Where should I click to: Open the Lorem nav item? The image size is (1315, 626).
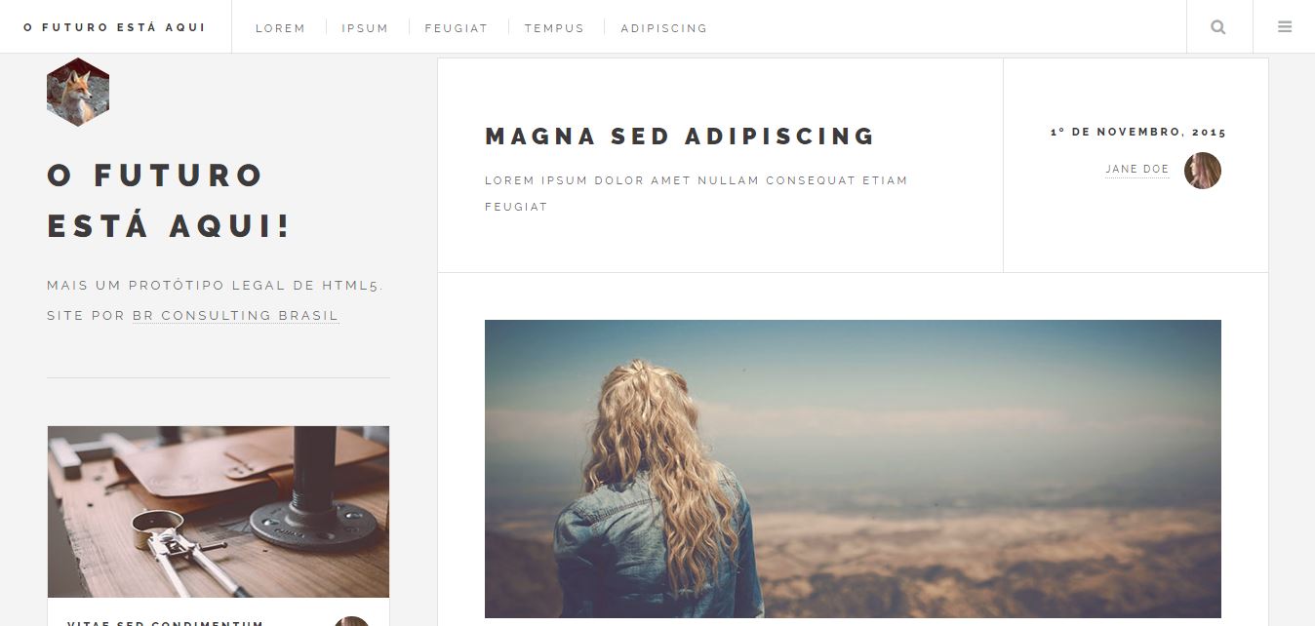[280, 28]
